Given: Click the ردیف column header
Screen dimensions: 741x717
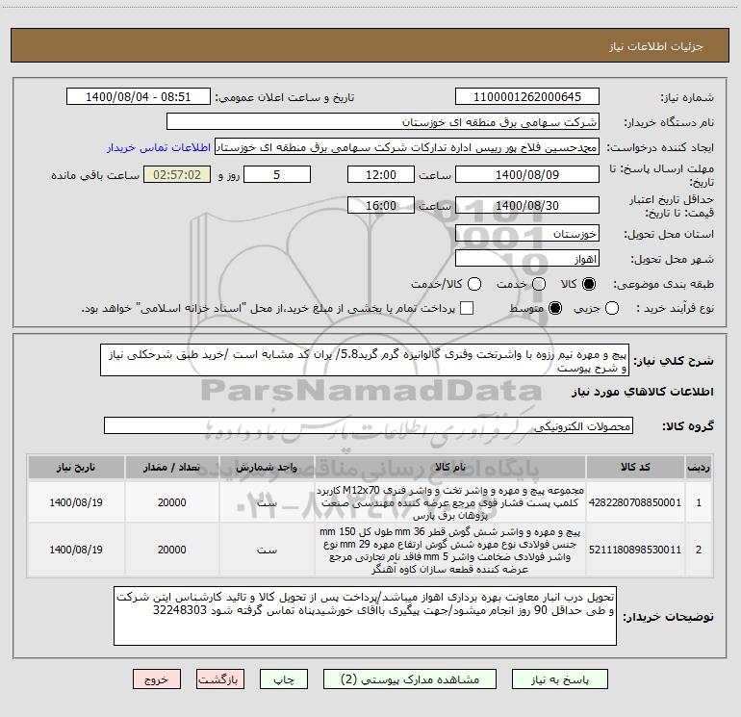Looking at the screenshot, I should coord(699,467).
